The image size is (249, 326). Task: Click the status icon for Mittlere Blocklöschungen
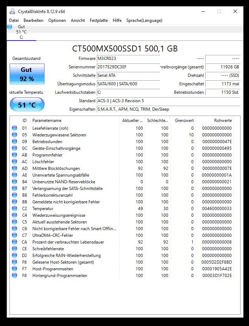coord(14,168)
